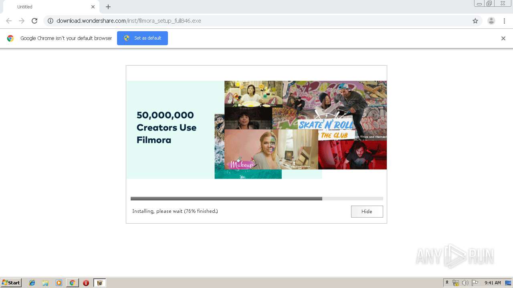Click the 9:41 AM system clock
Image resolution: width=513 pixels, height=288 pixels.
(493, 283)
